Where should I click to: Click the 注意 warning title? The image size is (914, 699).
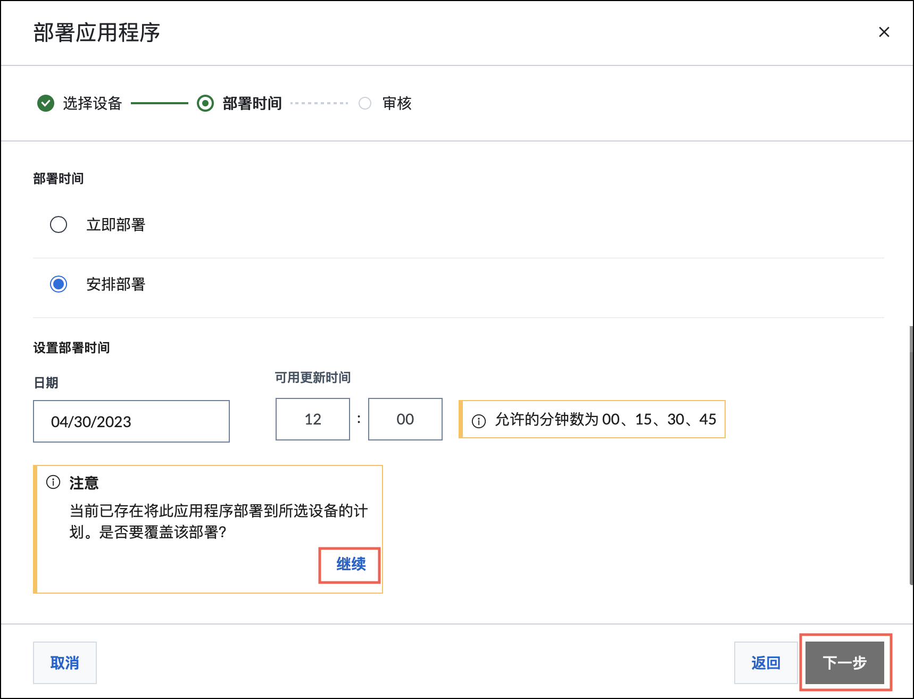(84, 483)
